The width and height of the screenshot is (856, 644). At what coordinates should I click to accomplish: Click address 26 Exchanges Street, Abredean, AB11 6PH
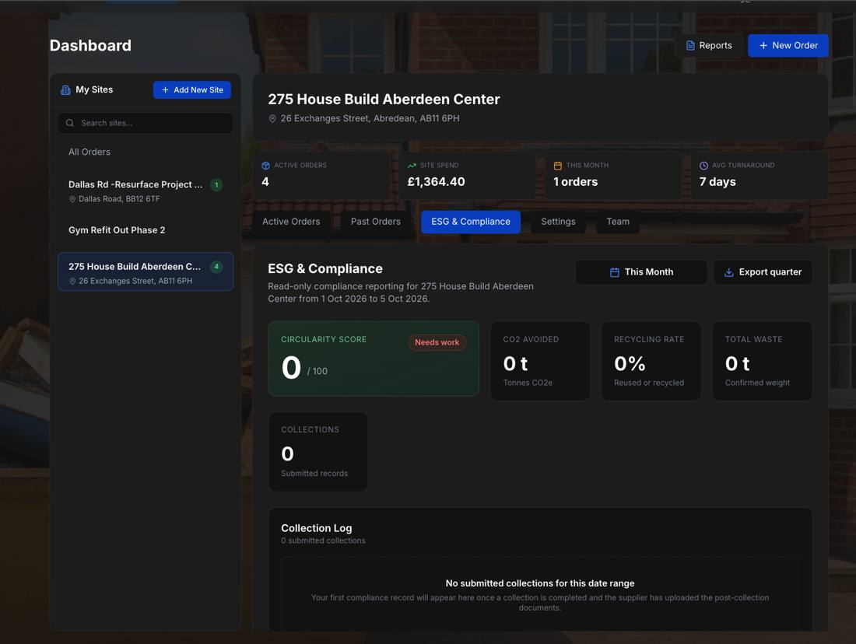click(370, 118)
